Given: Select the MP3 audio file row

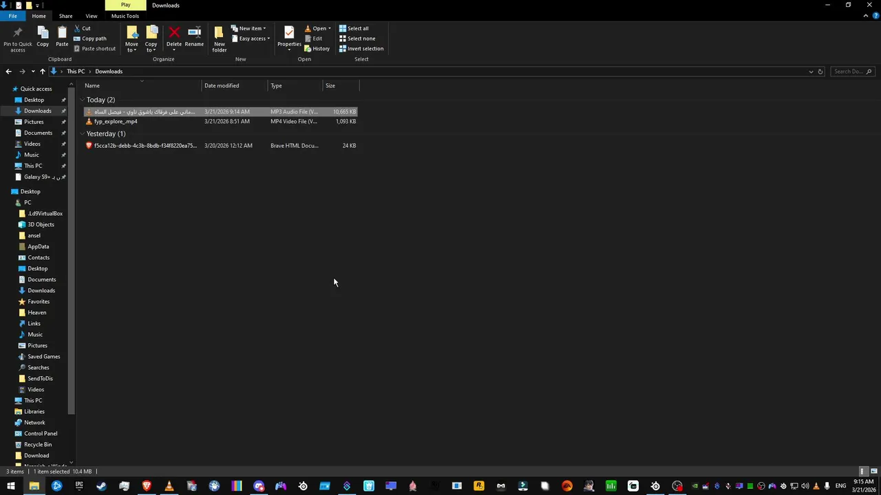Looking at the screenshot, I should 220,111.
